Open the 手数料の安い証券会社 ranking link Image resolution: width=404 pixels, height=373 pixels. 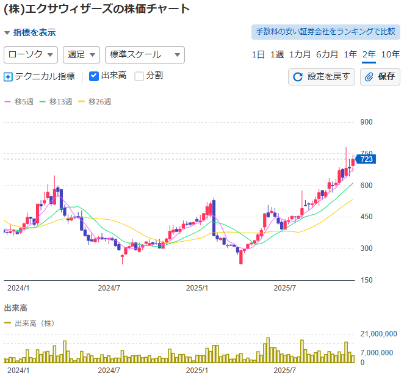pos(325,32)
